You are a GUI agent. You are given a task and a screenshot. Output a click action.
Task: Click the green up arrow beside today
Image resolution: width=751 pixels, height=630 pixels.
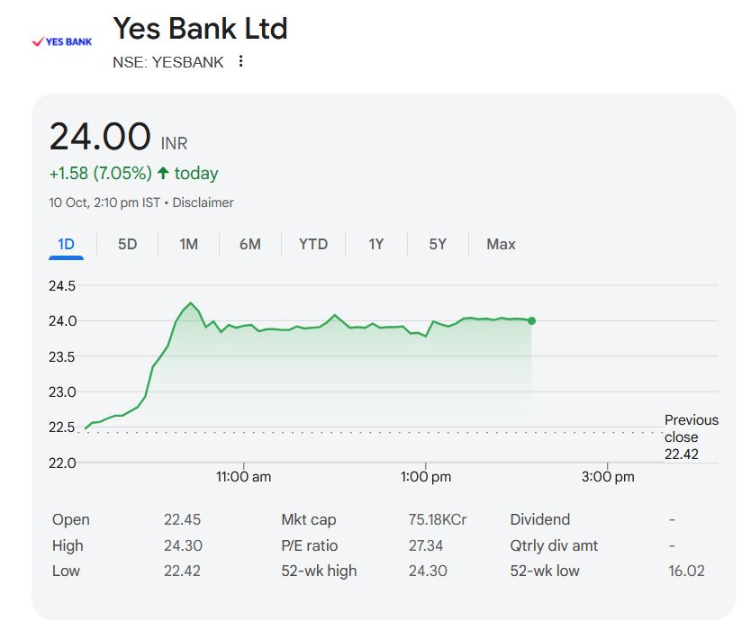tap(163, 173)
